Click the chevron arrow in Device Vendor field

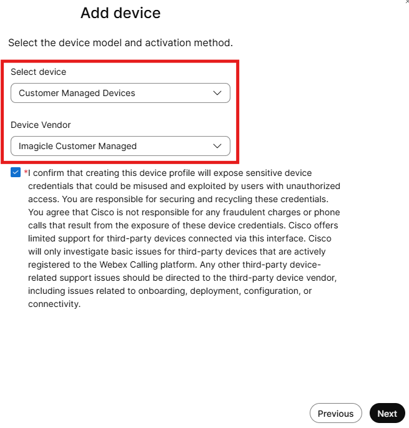(217, 146)
